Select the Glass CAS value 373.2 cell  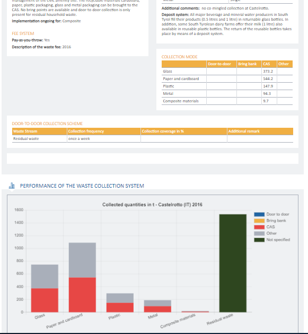coord(269,72)
